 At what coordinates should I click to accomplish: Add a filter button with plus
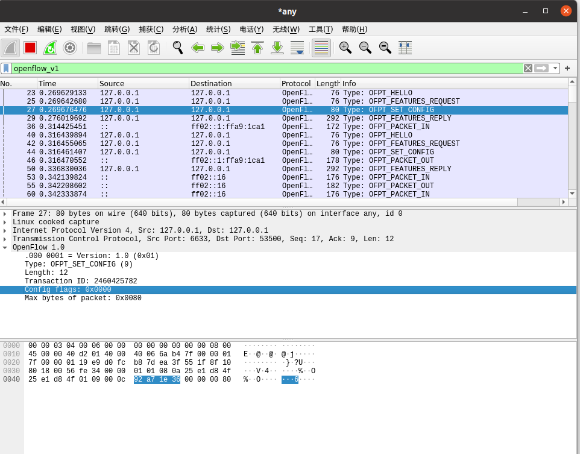click(567, 69)
